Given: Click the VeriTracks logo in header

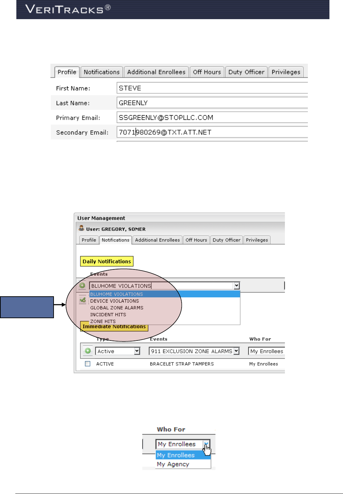Looking at the screenshot, I should pos(68,9).
